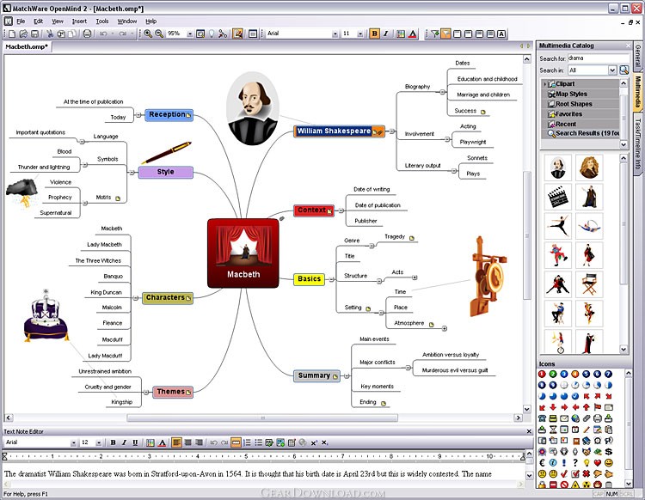Open note editor font size dropdown
645x500 pixels.
(x=99, y=442)
